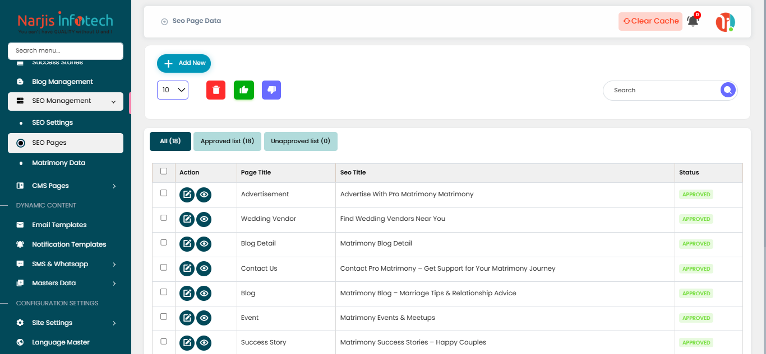
Task: Open the rows-per-page dropdown showing 10
Action: tap(173, 90)
